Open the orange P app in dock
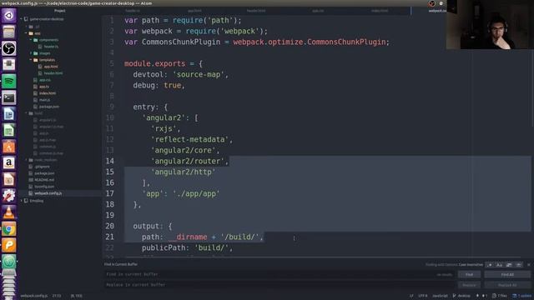The width and height of the screenshot is (534, 300). point(9,245)
